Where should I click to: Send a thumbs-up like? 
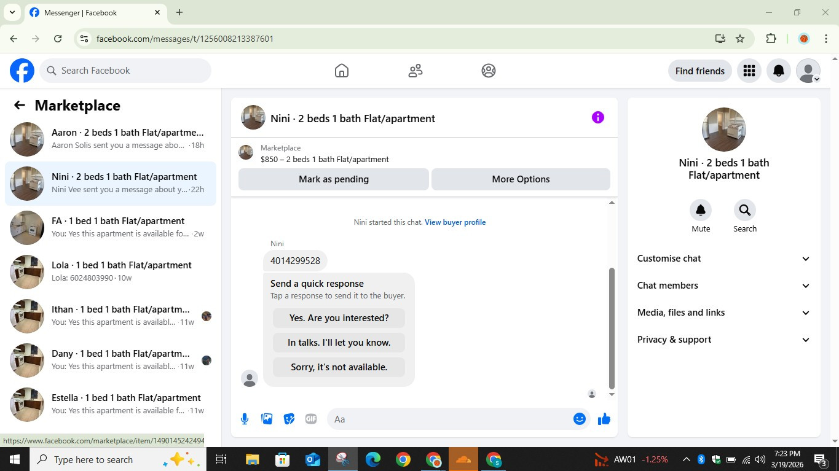tap(604, 419)
